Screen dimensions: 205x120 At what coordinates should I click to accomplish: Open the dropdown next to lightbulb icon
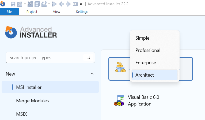49,4
